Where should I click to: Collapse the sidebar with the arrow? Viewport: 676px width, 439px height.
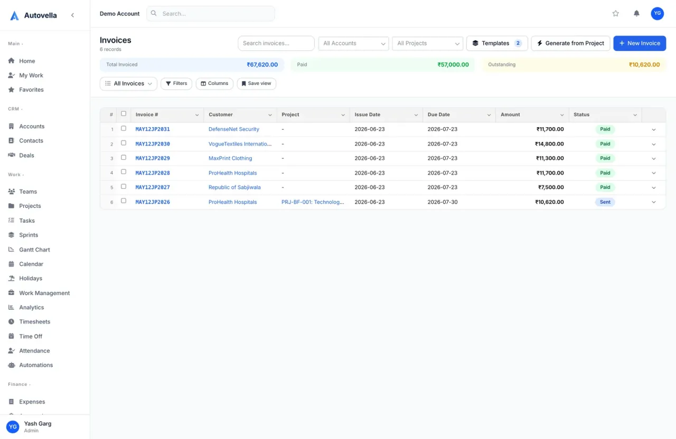[x=72, y=15]
